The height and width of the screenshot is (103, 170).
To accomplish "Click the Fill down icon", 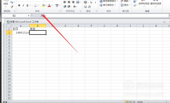I will point(134,1).
